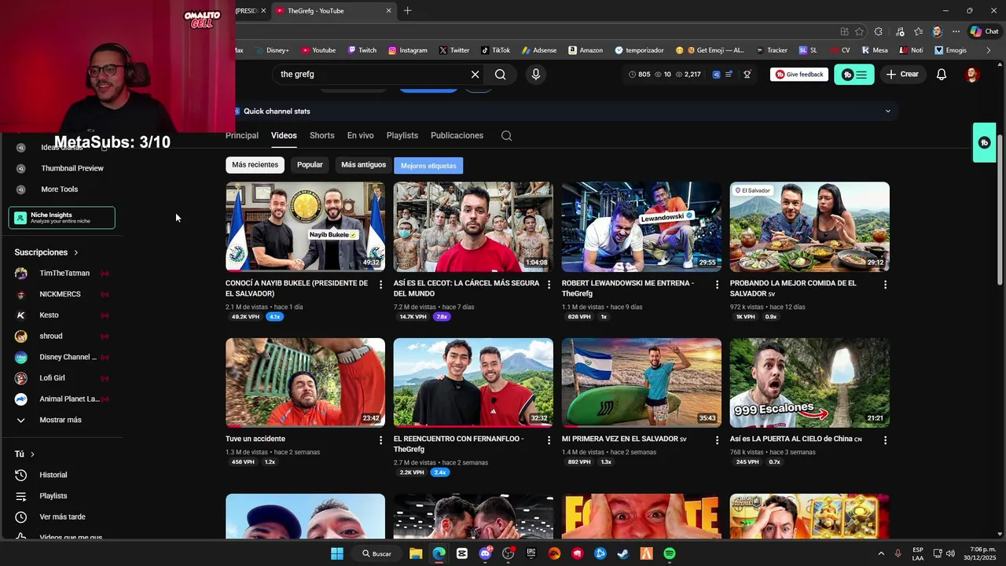Open options menu for PROBANDO LA MEJOR COMIDA video

point(885,285)
